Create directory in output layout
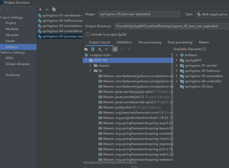Screen dimensions: 229x168 coord(86,49)
